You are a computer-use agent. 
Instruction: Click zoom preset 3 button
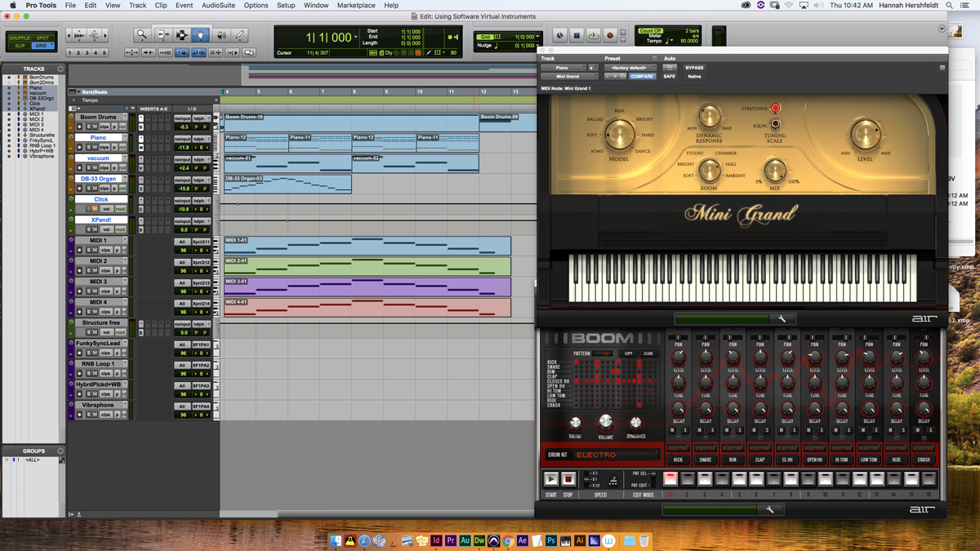coord(87,53)
